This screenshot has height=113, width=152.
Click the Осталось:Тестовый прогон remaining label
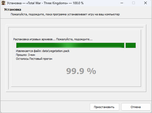point(34,59)
